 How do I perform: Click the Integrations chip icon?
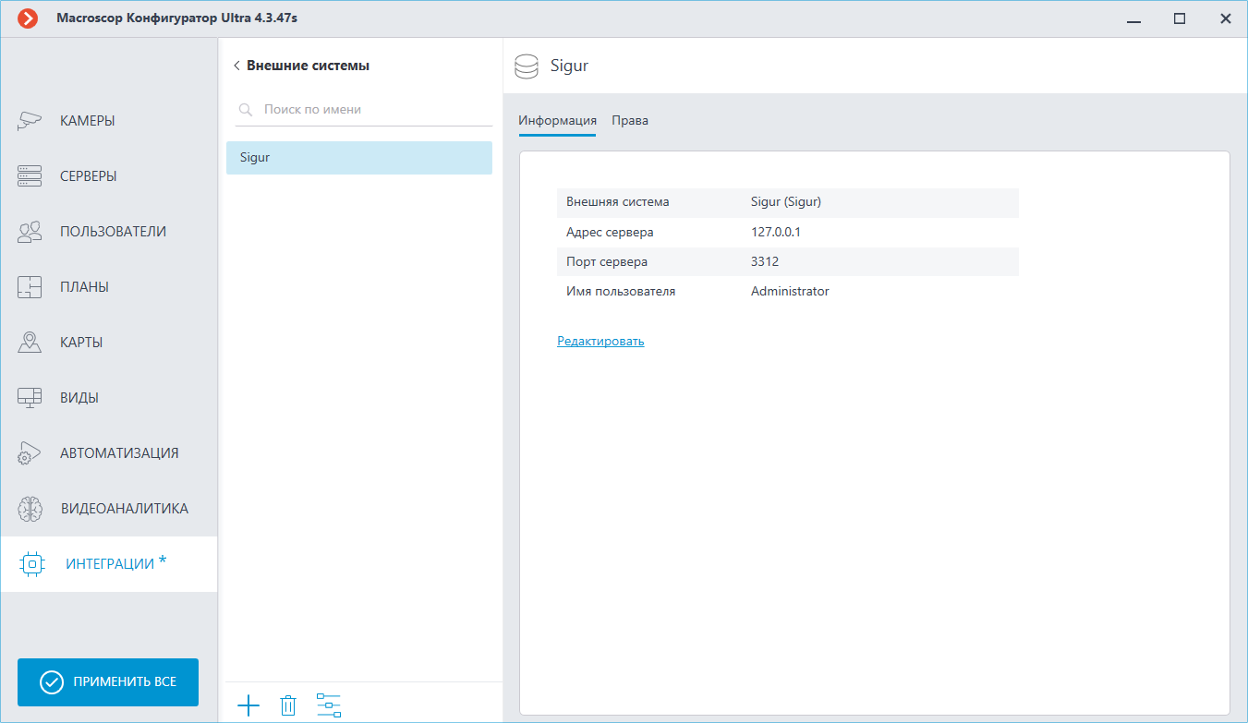pos(31,564)
